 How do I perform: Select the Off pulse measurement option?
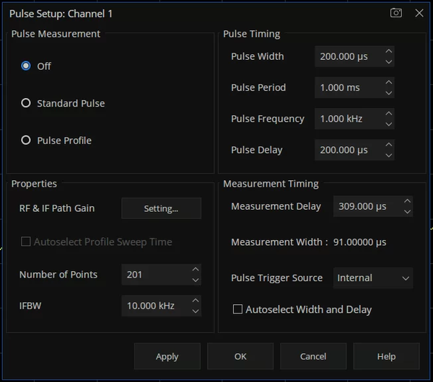click(27, 66)
